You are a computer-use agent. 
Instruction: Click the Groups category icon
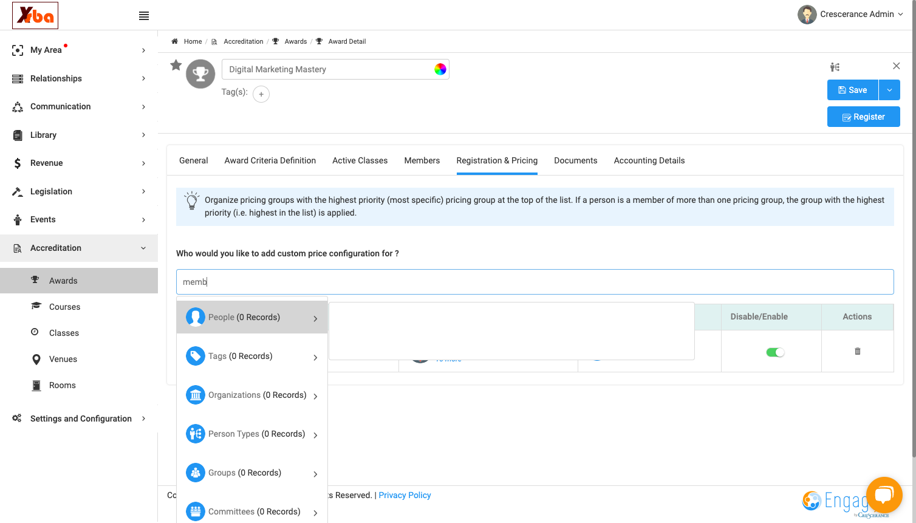point(196,473)
